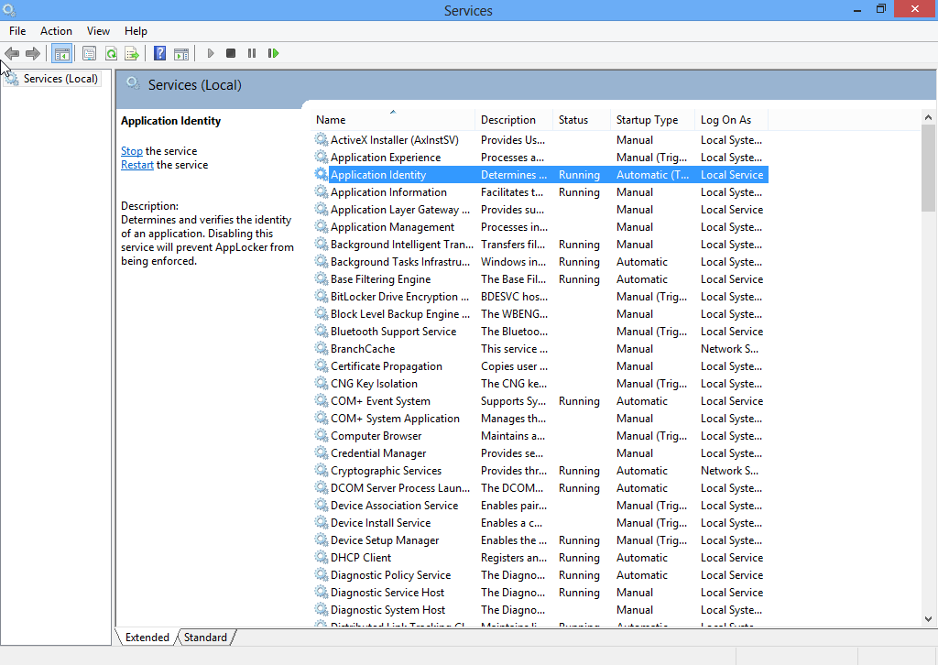Click gear icon of Computer Browser service
The width and height of the screenshot is (938, 665).
(x=322, y=435)
